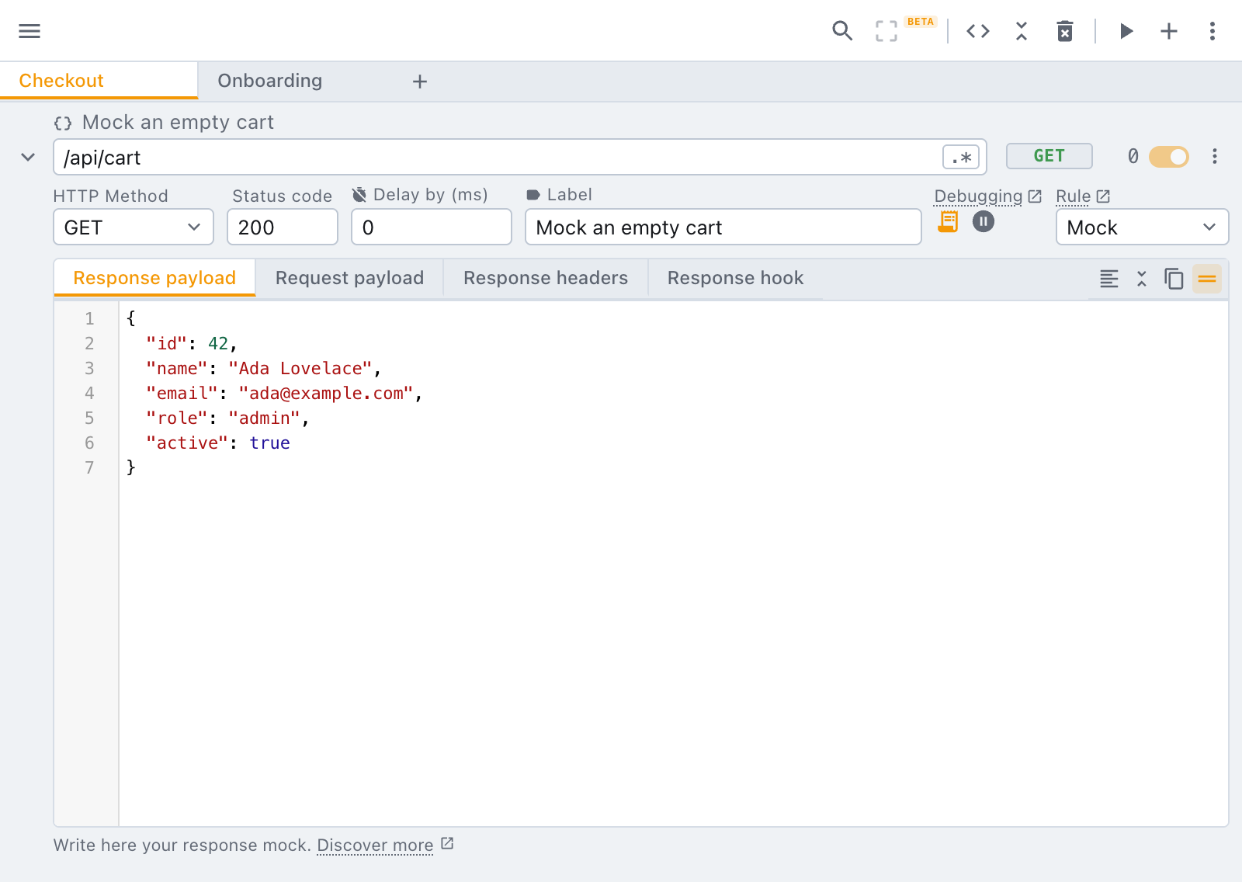Click the "Ada Lovelace" value in editor
Viewport: 1242px width, 882px height.
pos(300,368)
